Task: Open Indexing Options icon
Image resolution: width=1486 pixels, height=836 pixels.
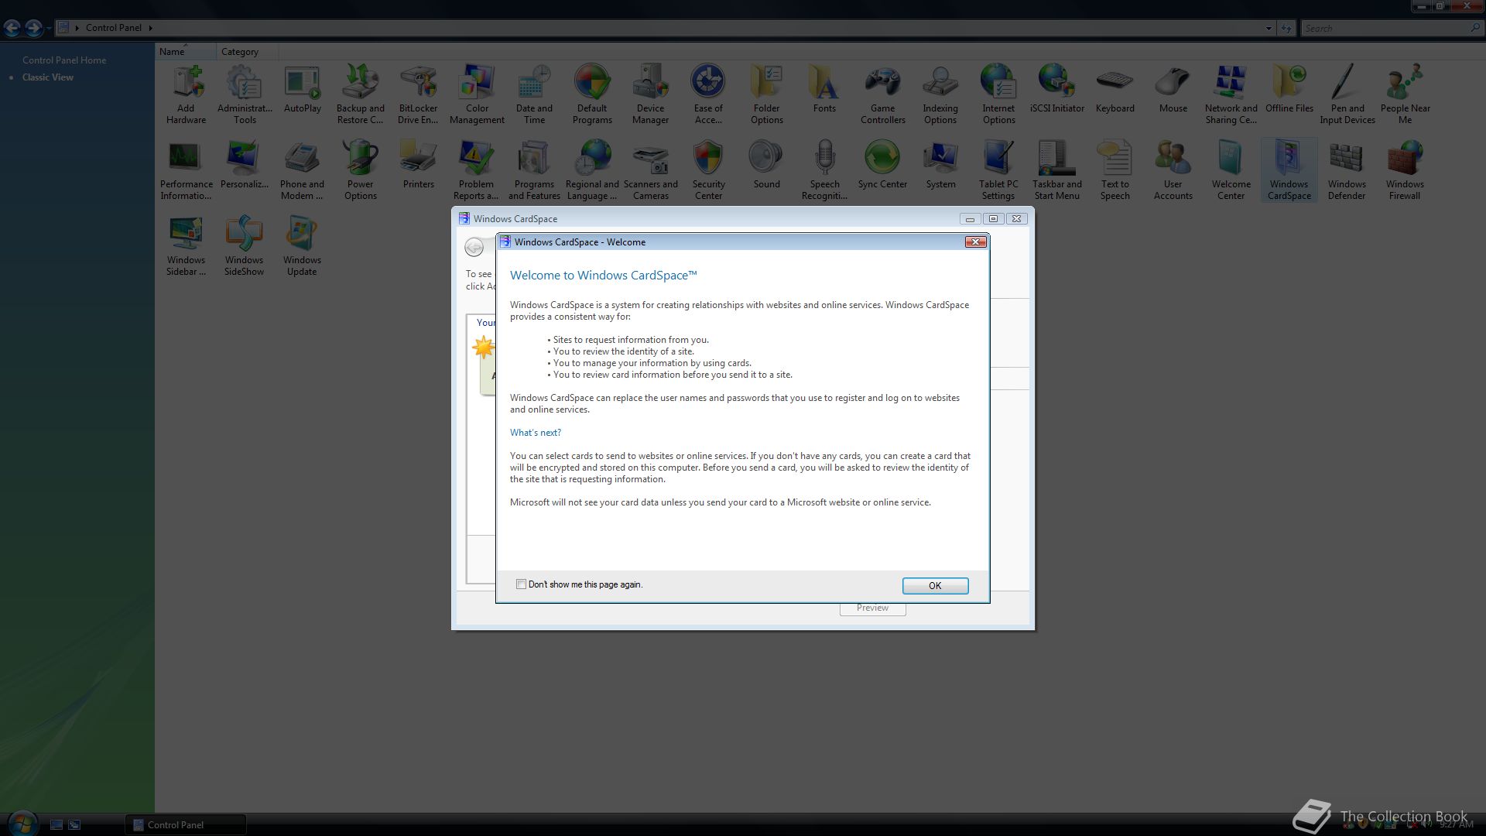Action: (940, 94)
